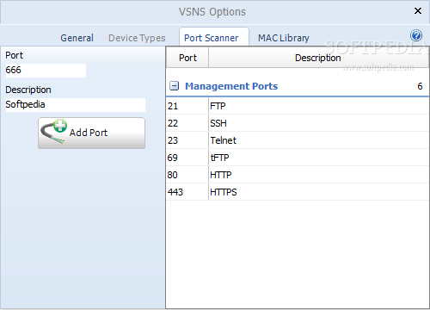430x310 pixels.
Task: Select the port 22 SSH row
Action: click(x=298, y=123)
